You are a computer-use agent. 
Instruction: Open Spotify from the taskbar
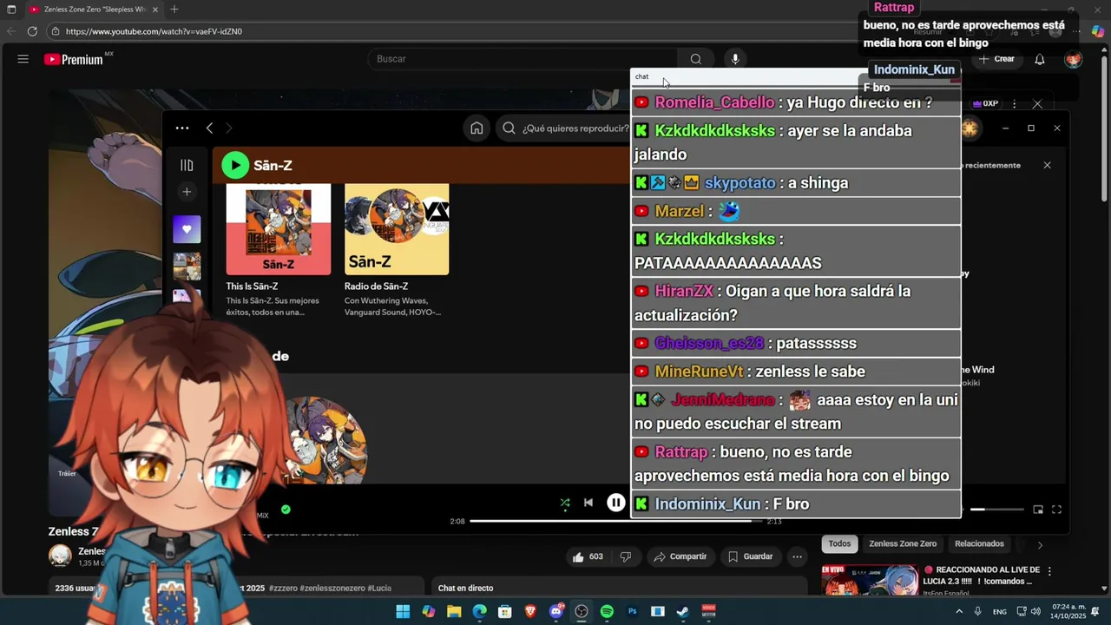coord(607,612)
